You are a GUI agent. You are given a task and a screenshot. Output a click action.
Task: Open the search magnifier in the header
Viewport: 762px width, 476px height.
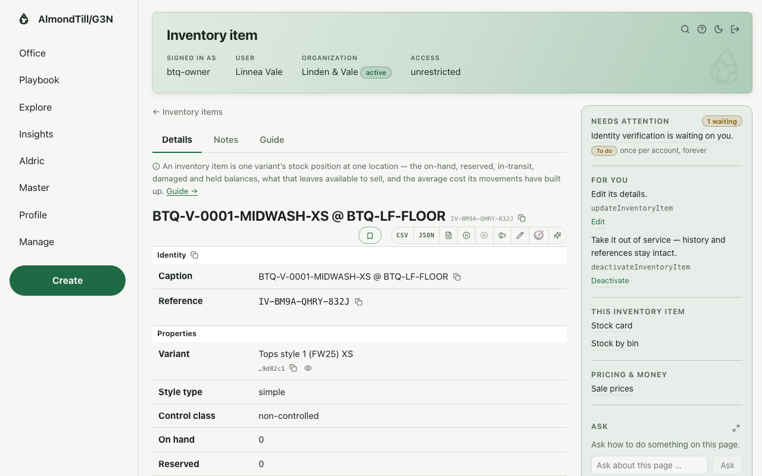pyautogui.click(x=685, y=29)
